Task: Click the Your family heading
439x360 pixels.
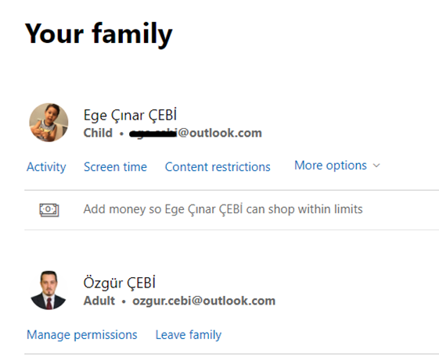Action: 99,34
